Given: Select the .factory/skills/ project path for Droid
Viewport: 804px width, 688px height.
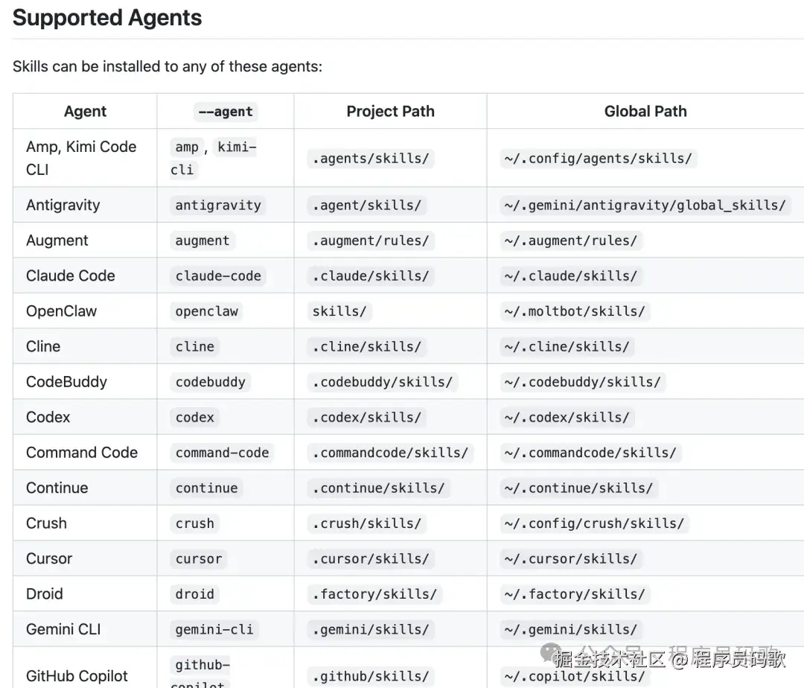Looking at the screenshot, I should 374,594.
